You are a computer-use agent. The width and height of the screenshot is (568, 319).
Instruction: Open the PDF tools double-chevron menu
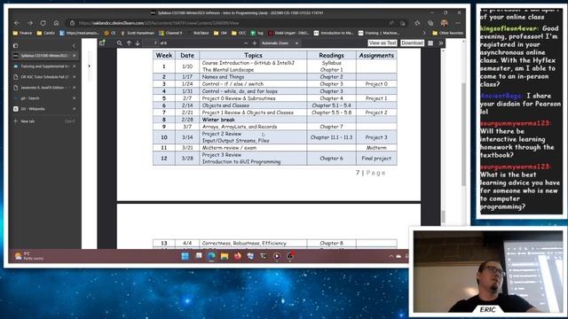pyautogui.click(x=441, y=43)
